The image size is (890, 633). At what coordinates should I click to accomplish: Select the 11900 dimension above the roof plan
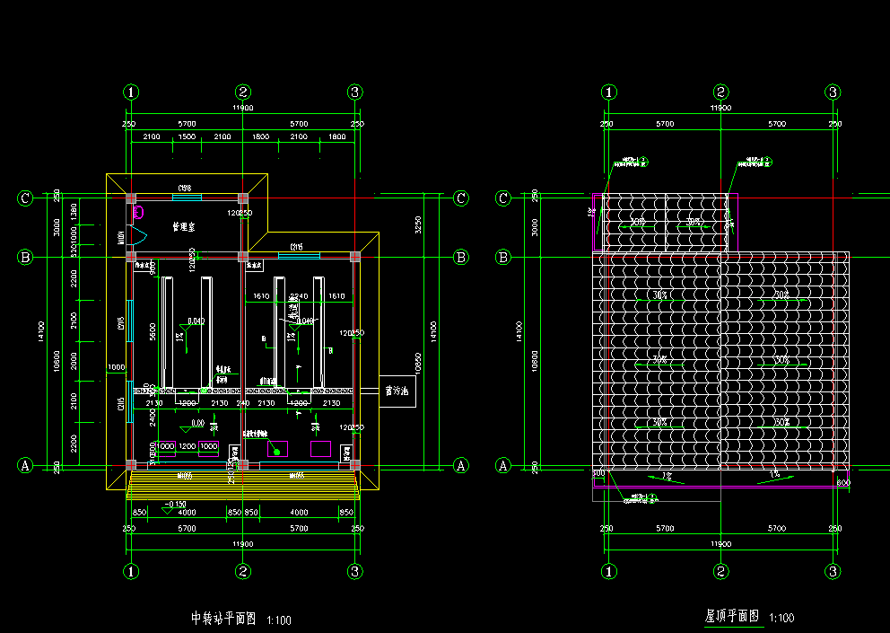(720, 108)
